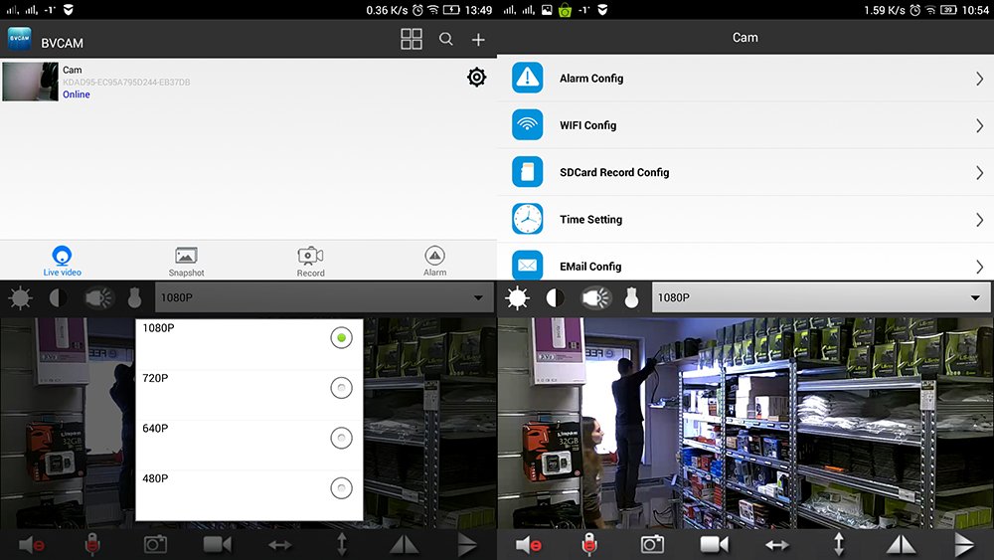Tap the EMail Config envelope icon
This screenshot has height=560, width=994.
(528, 266)
